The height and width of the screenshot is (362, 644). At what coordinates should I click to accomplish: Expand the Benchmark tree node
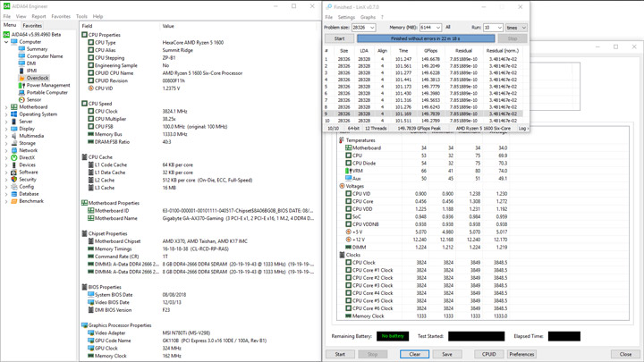(6, 201)
